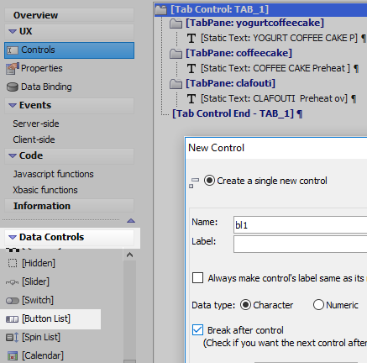
Task: Collapse the Data Controls section
Action: point(13,237)
